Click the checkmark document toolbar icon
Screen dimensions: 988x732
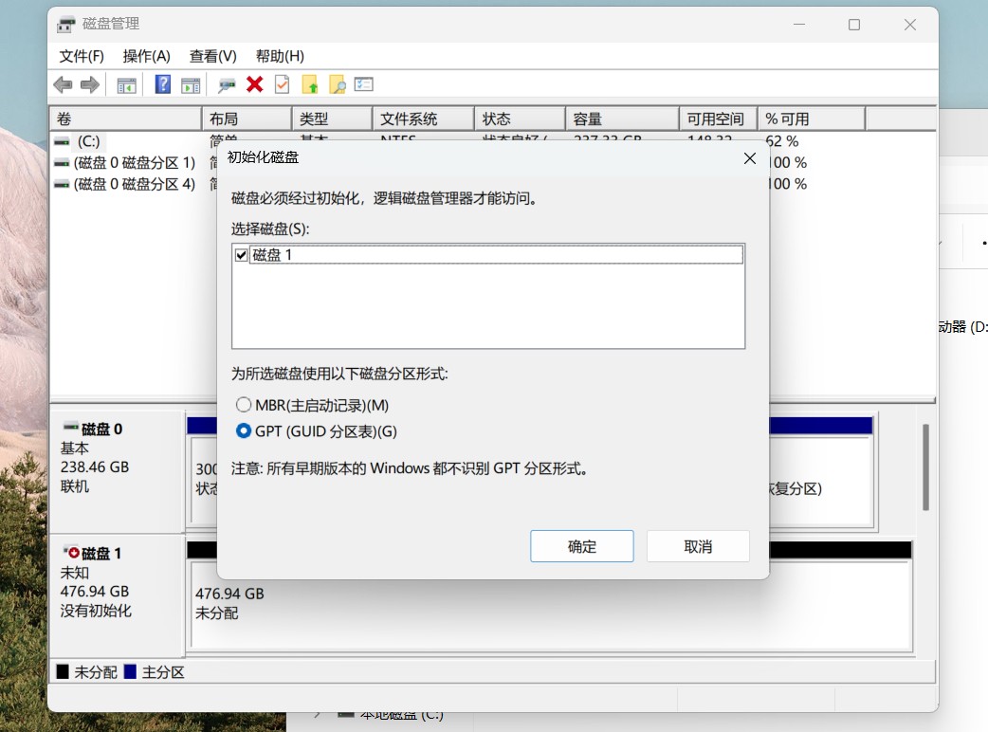tap(282, 84)
